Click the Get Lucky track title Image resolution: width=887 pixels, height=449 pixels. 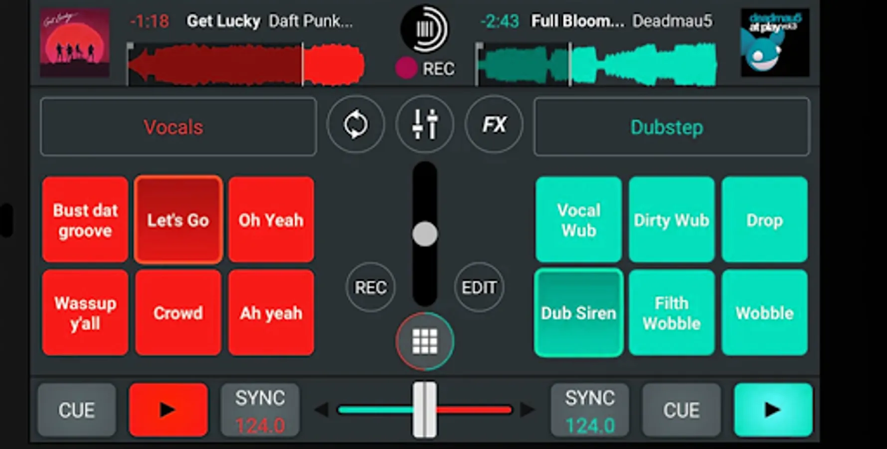pyautogui.click(x=223, y=21)
